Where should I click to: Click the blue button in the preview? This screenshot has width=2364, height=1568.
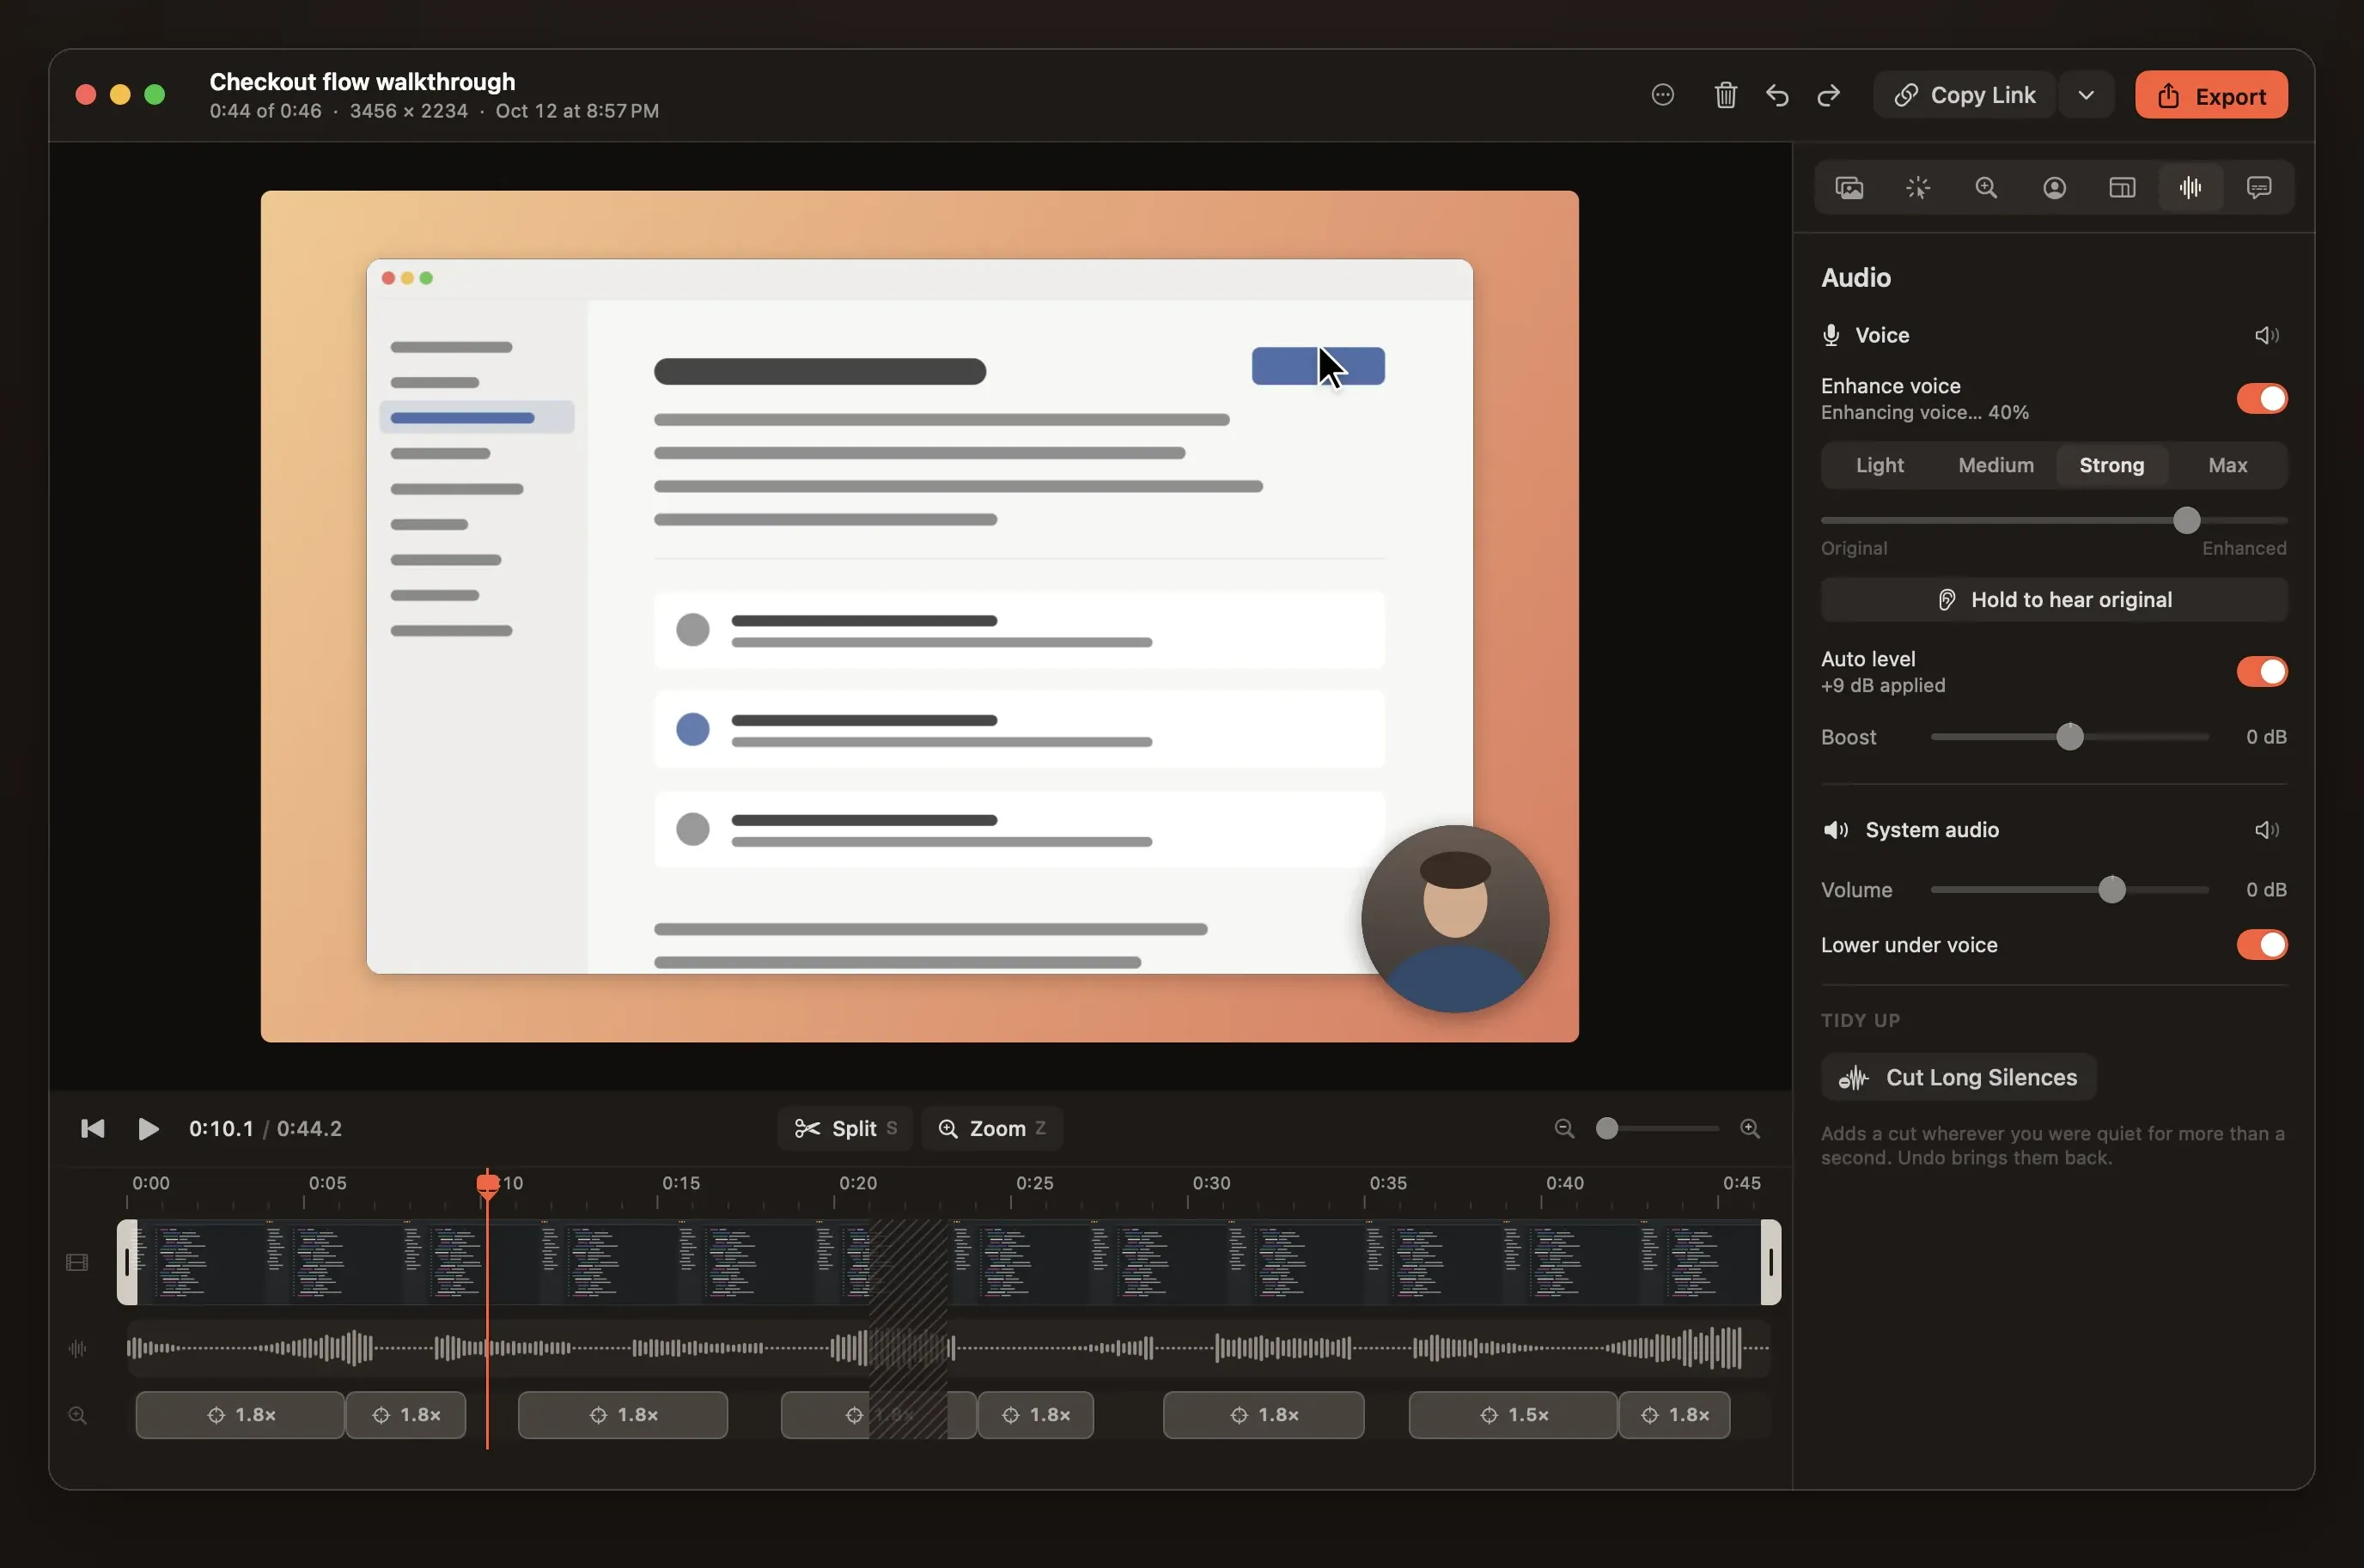1318,367
